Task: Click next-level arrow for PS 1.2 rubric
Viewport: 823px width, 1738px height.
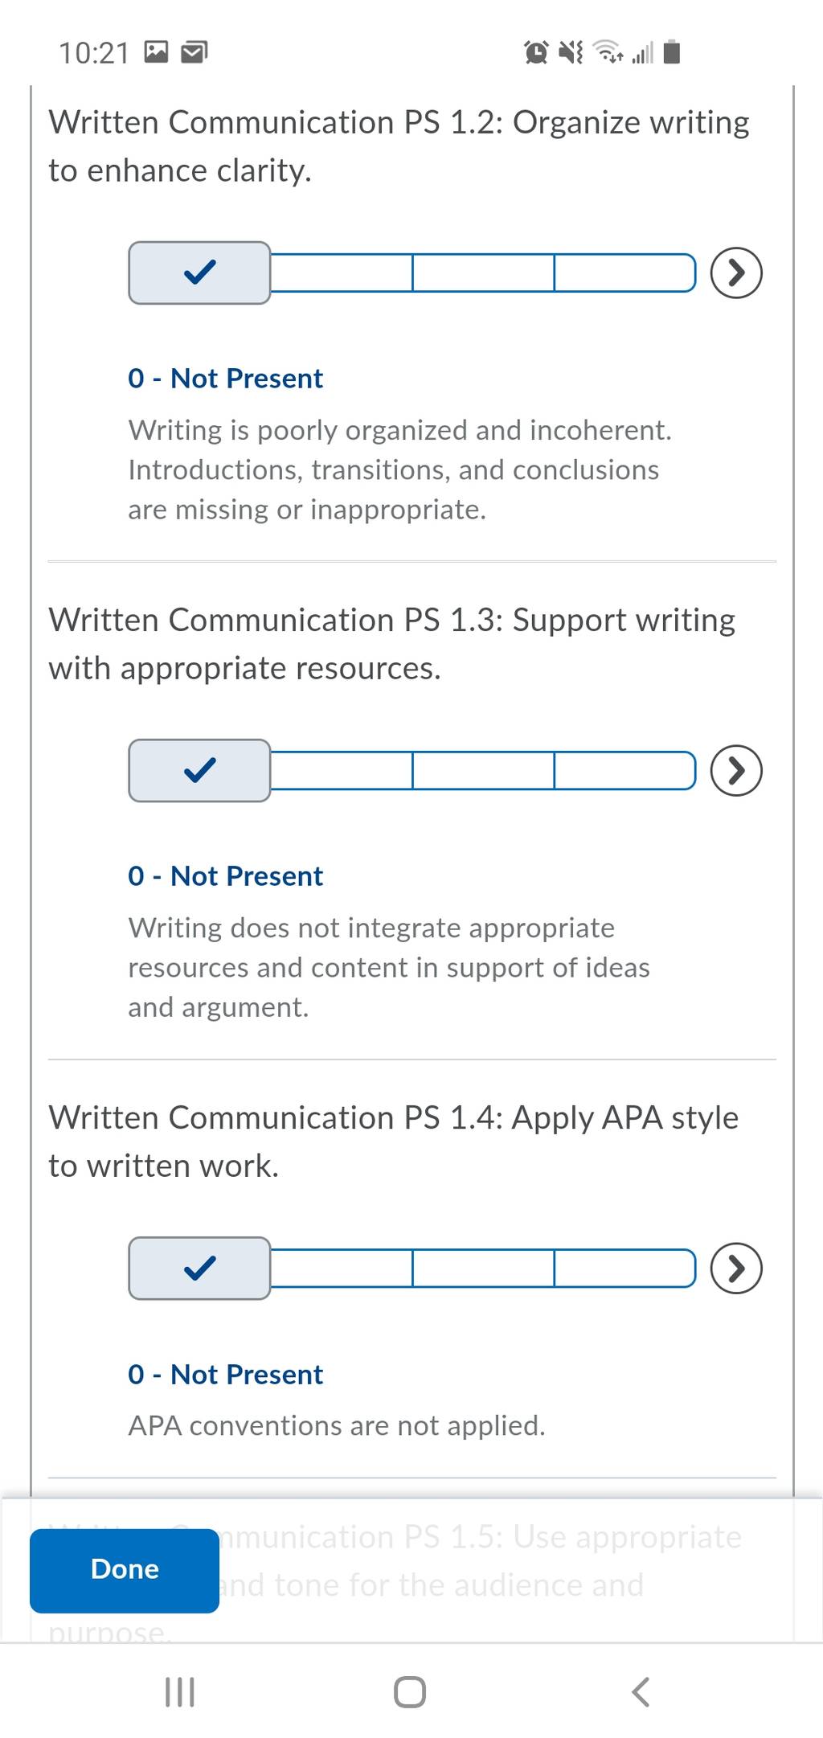Action: tap(736, 273)
